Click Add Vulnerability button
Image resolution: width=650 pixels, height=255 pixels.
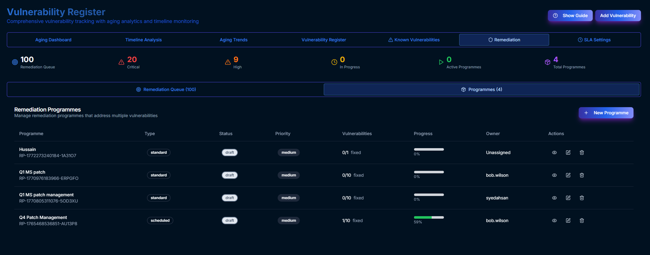(x=618, y=16)
